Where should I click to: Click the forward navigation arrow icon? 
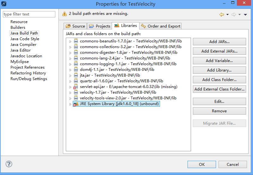(234, 15)
